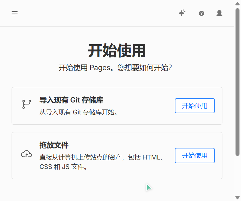Click the Git branch icon
The width and height of the screenshot is (241, 201).
point(27,104)
